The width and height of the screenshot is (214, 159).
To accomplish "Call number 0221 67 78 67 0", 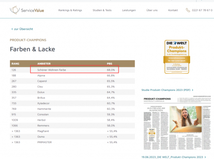I will click(x=202, y=10).
